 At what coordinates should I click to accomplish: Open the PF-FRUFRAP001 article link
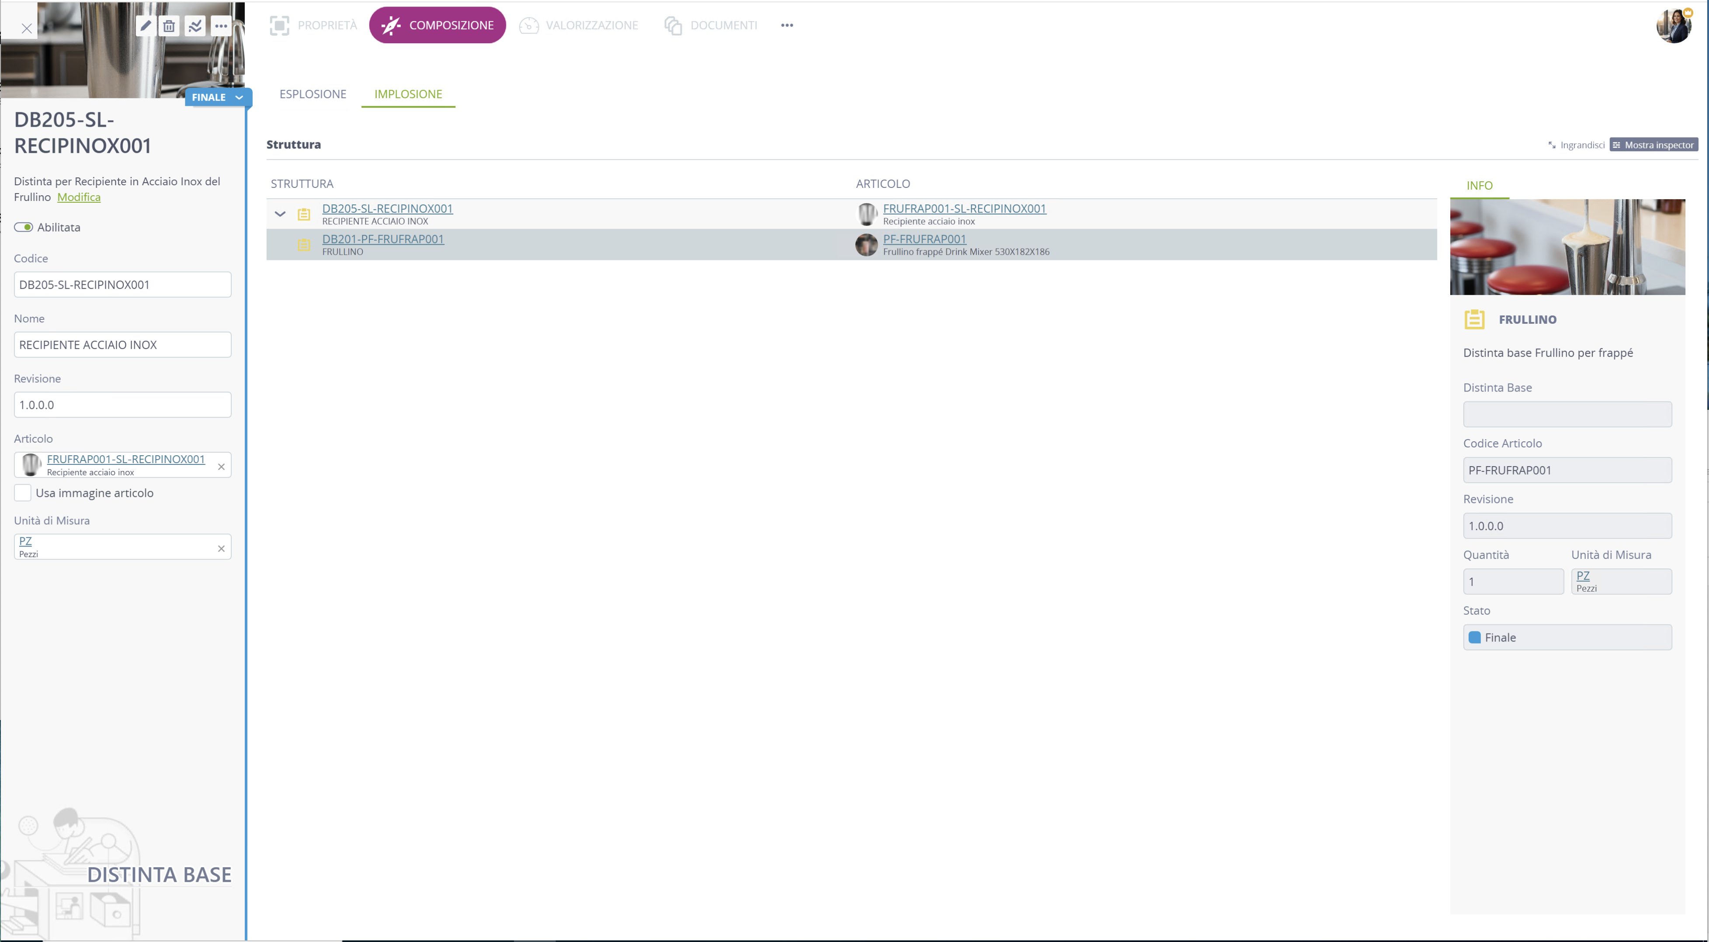[924, 239]
